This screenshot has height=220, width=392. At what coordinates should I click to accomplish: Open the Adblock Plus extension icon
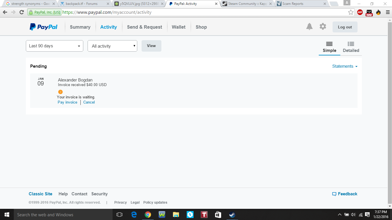tap(360, 12)
